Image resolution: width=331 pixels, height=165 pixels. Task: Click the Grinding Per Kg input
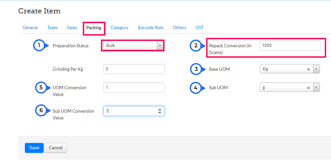pyautogui.click(x=134, y=69)
